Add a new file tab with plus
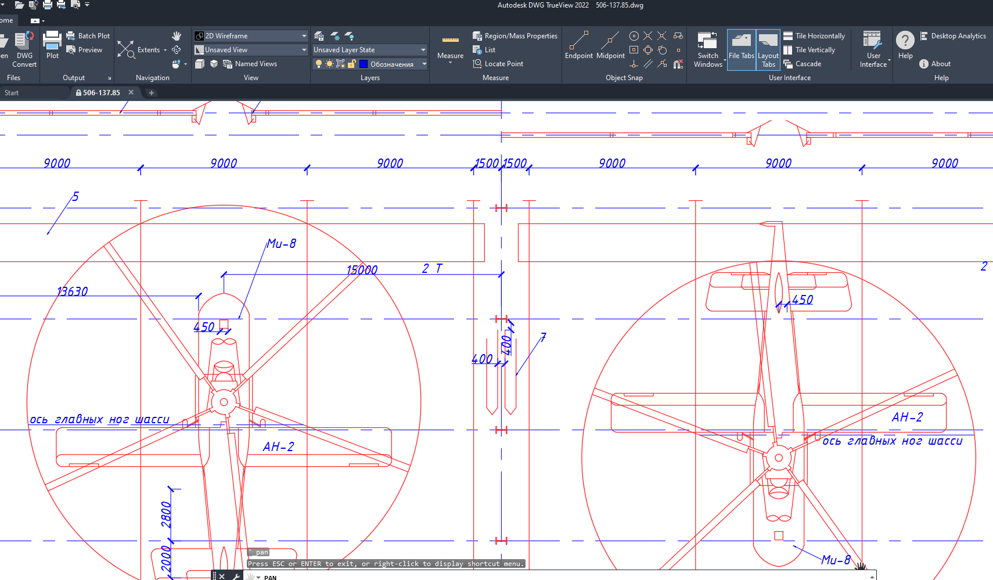Viewport: 993px width, 580px height. [152, 93]
